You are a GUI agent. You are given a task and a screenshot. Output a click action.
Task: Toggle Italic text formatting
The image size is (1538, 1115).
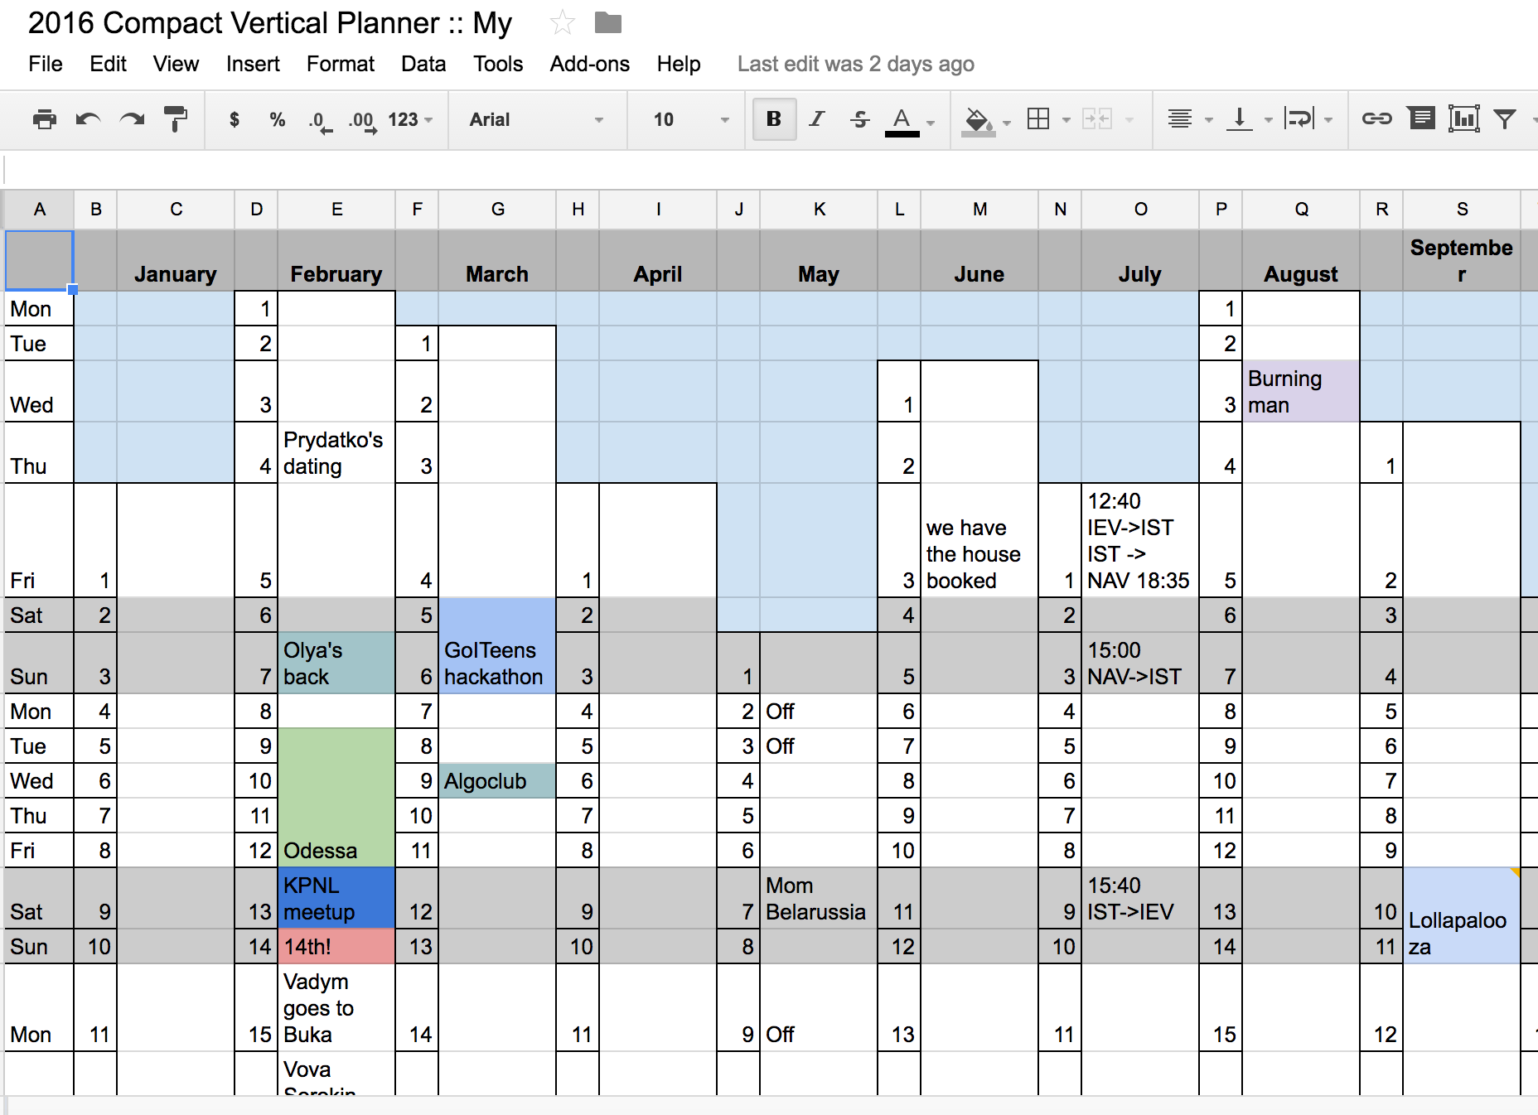(x=817, y=119)
